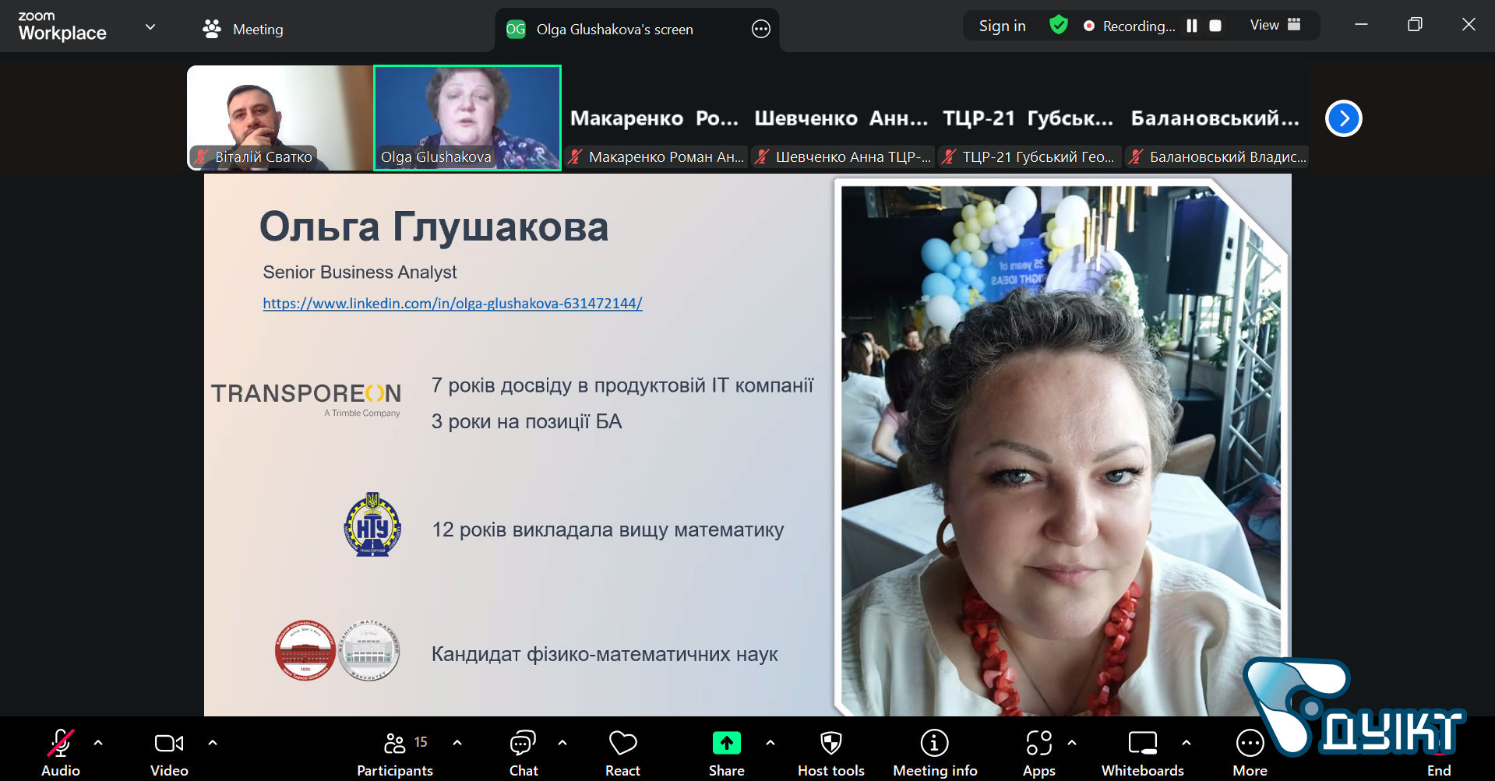1495x781 pixels.
Task: Open the Chat panel
Action: 523,744
